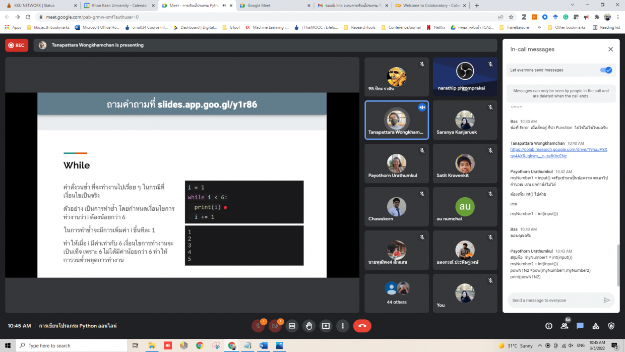Expand the '44 others' participants tile

(x=396, y=293)
